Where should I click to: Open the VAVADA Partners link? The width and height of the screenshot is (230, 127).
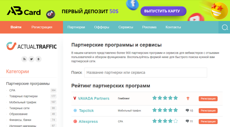point(94,98)
